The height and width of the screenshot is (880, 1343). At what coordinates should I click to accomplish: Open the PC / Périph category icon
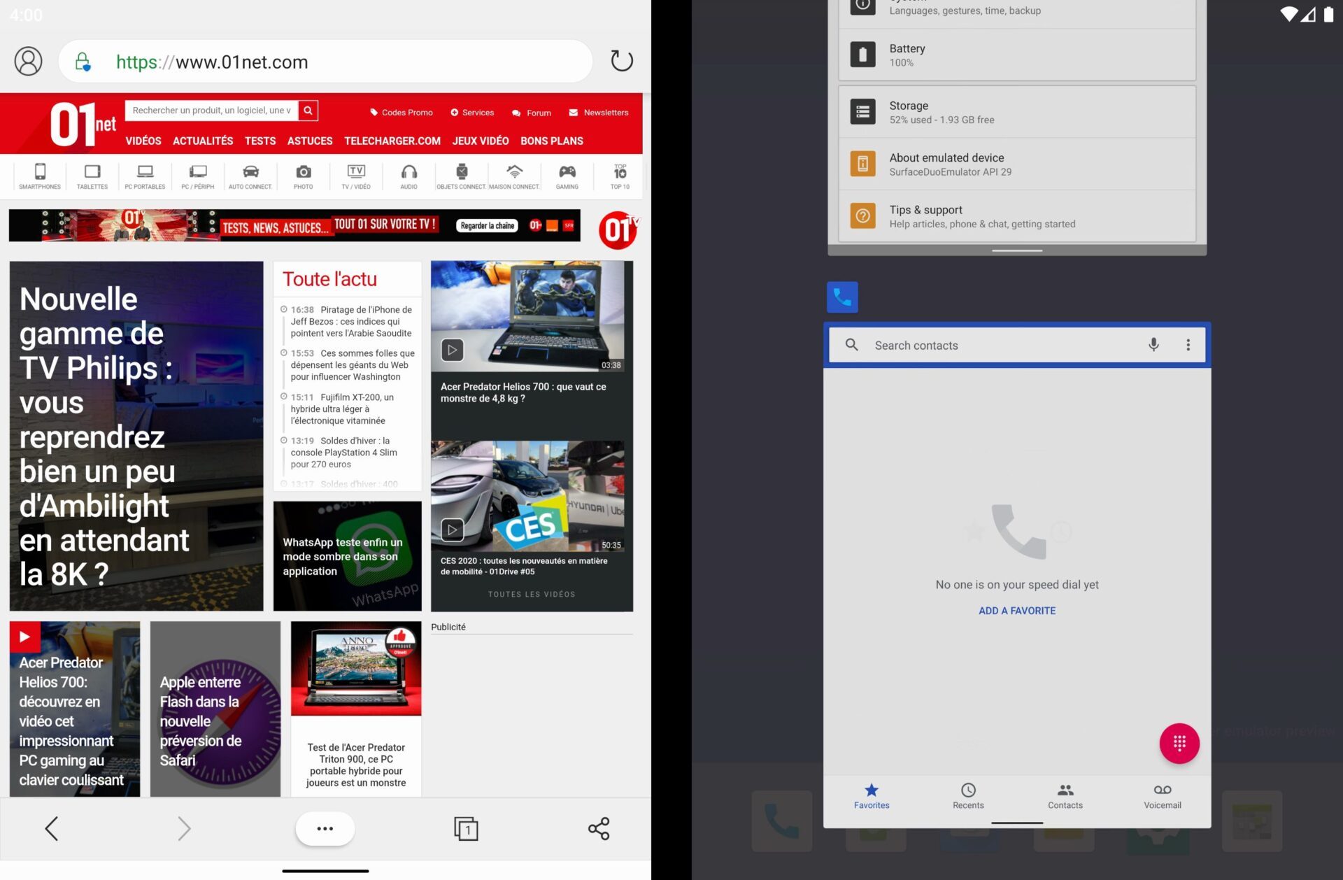pos(198,176)
